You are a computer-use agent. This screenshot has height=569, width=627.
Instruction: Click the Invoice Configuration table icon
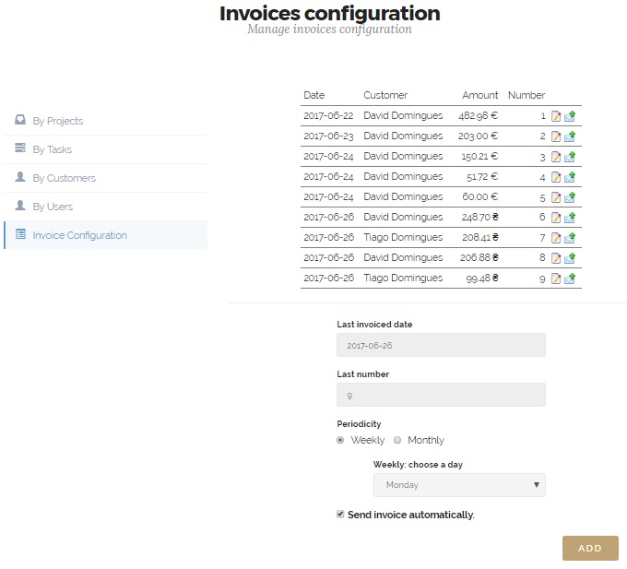point(20,234)
